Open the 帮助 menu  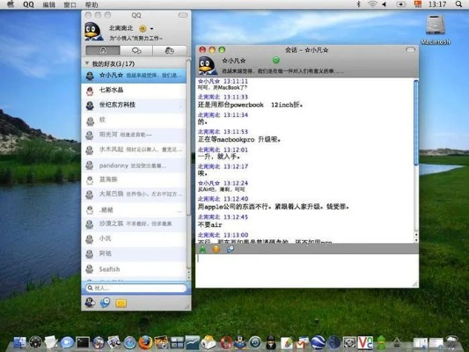tap(92, 4)
